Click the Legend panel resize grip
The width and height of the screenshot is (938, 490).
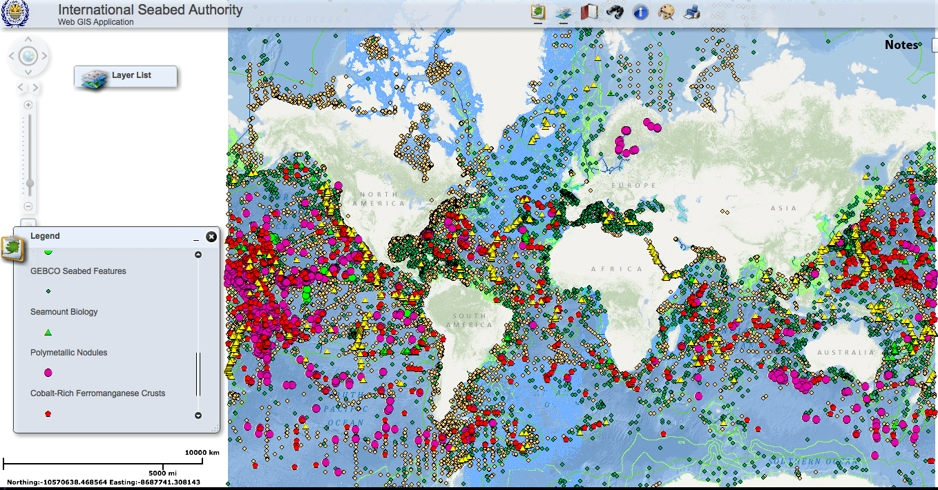pos(216,429)
